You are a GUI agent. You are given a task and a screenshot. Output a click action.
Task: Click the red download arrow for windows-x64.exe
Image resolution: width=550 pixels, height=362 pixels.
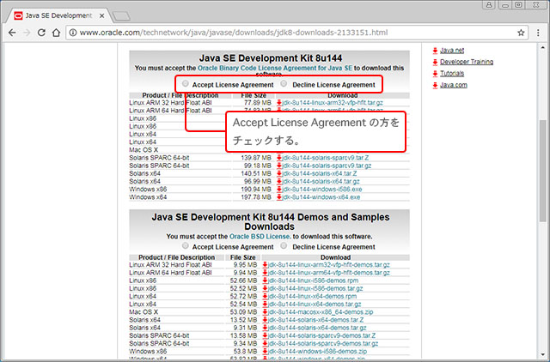coord(279,197)
